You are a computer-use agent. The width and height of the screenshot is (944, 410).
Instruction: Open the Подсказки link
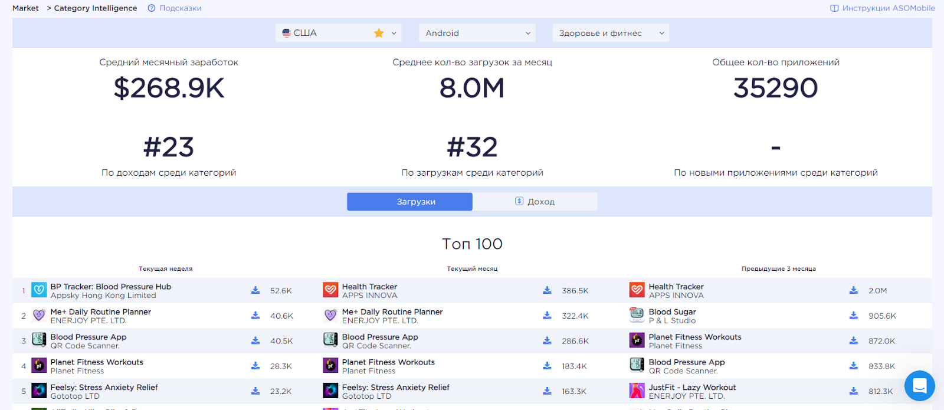point(181,8)
